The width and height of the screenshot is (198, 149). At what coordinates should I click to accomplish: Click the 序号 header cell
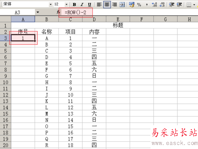23,32
